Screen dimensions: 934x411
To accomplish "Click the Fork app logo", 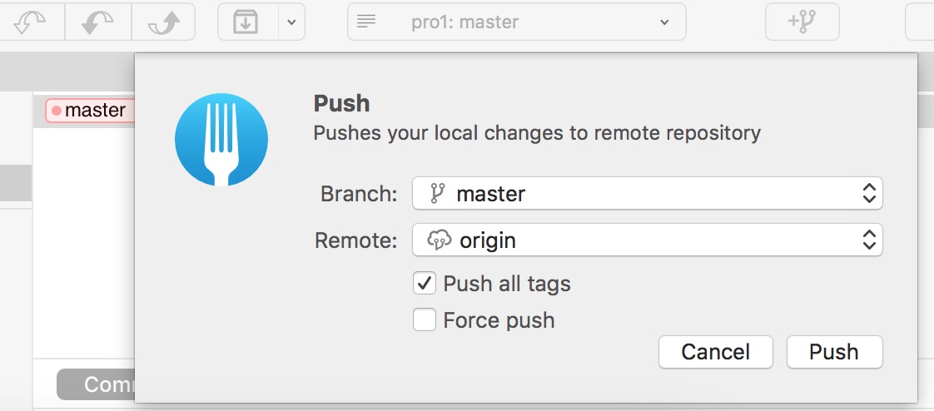I will point(221,140).
